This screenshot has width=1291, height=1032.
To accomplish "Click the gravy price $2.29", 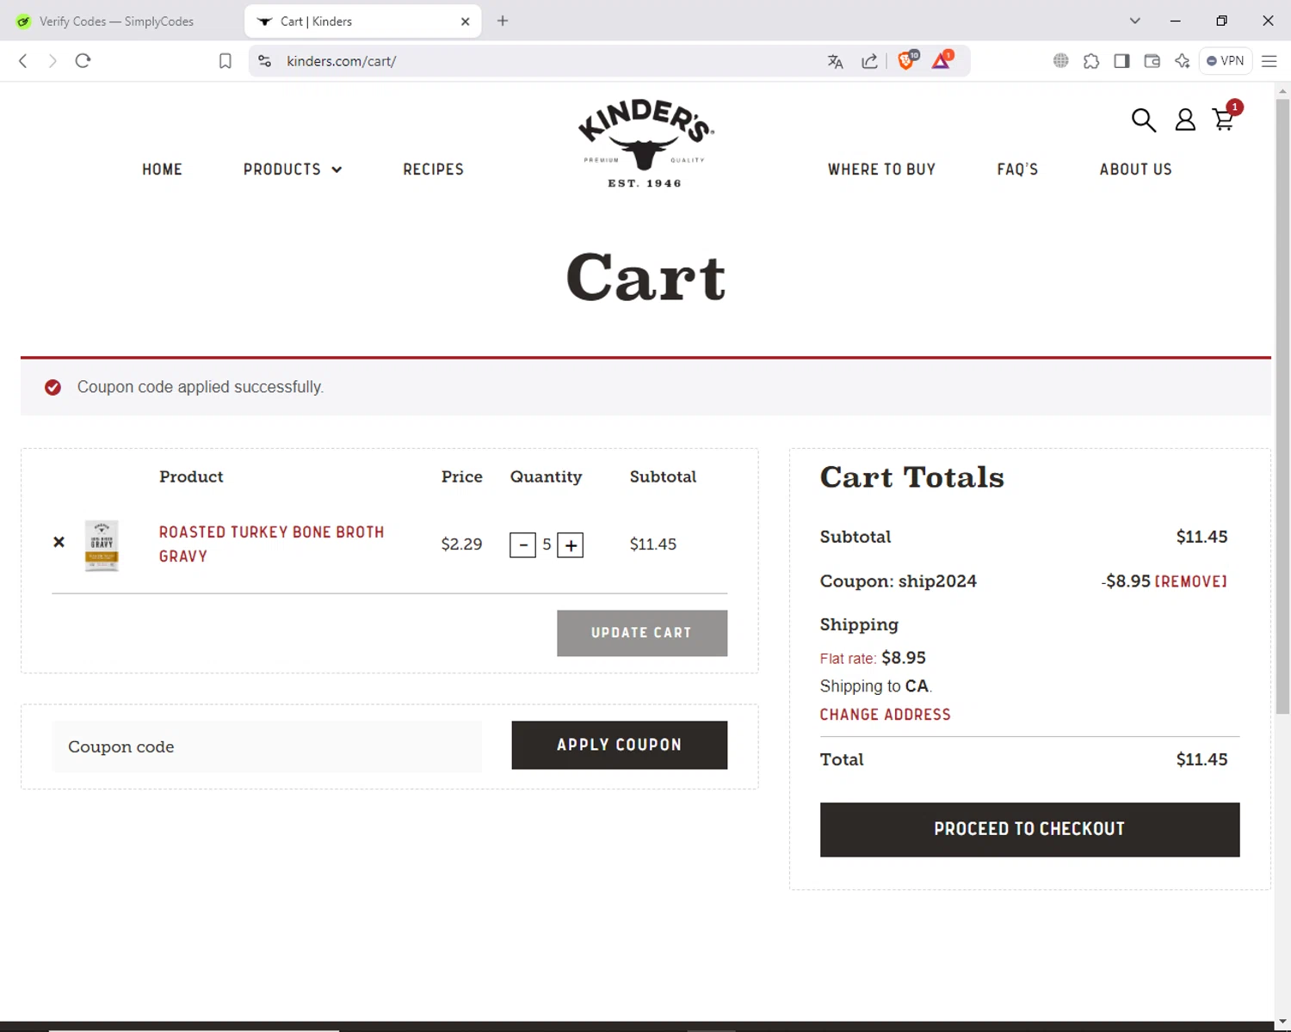I will tap(461, 544).
